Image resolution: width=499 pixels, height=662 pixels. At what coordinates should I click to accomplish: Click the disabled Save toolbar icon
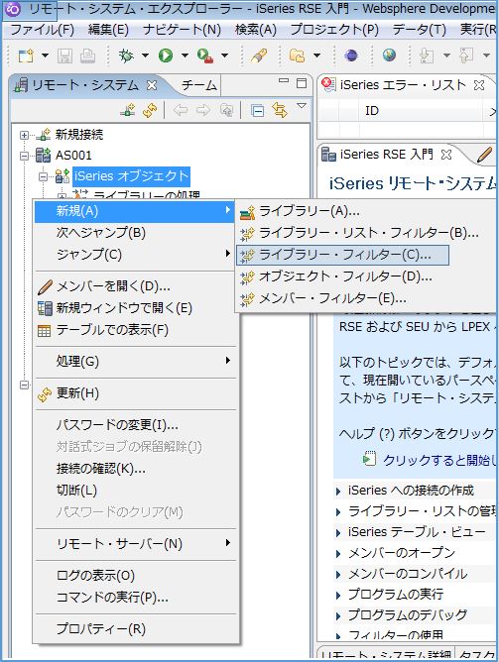64,55
